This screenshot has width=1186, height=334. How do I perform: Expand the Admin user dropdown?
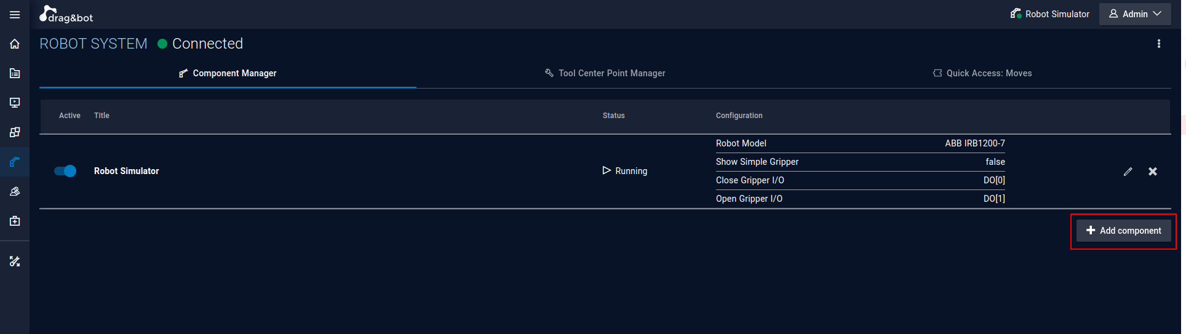pos(1135,14)
